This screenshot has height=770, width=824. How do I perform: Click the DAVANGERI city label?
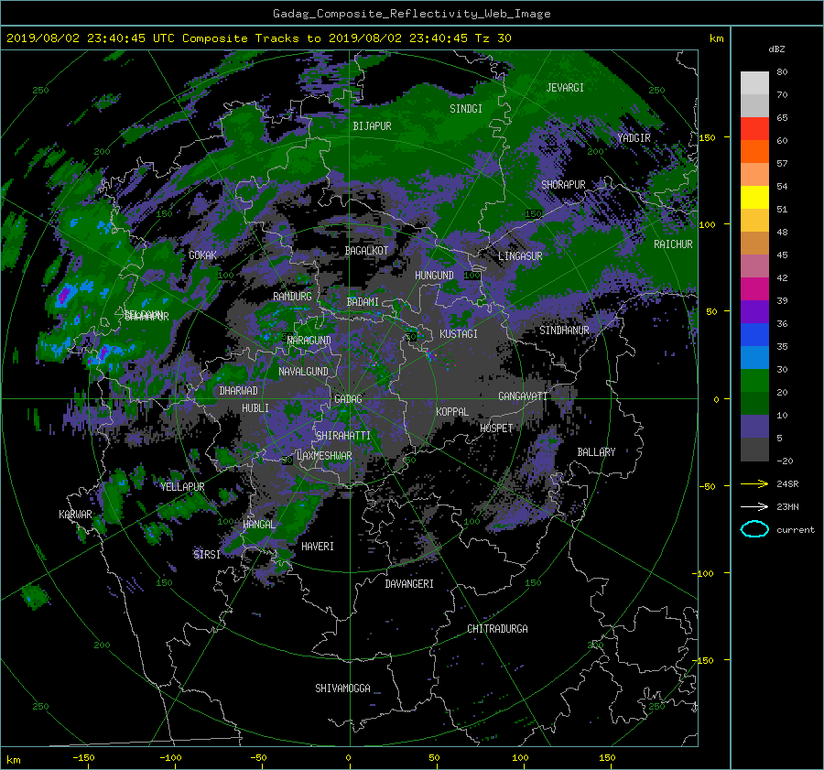(409, 584)
